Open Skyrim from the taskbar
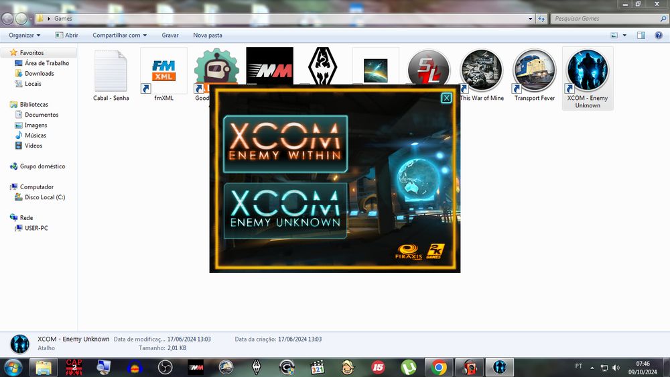The image size is (670, 377). (x=257, y=367)
